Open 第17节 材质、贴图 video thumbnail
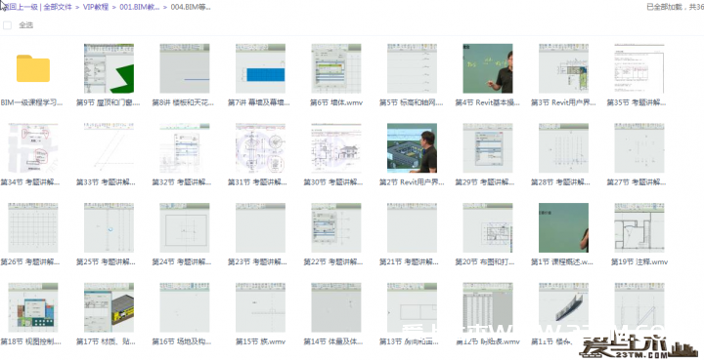 (x=109, y=307)
